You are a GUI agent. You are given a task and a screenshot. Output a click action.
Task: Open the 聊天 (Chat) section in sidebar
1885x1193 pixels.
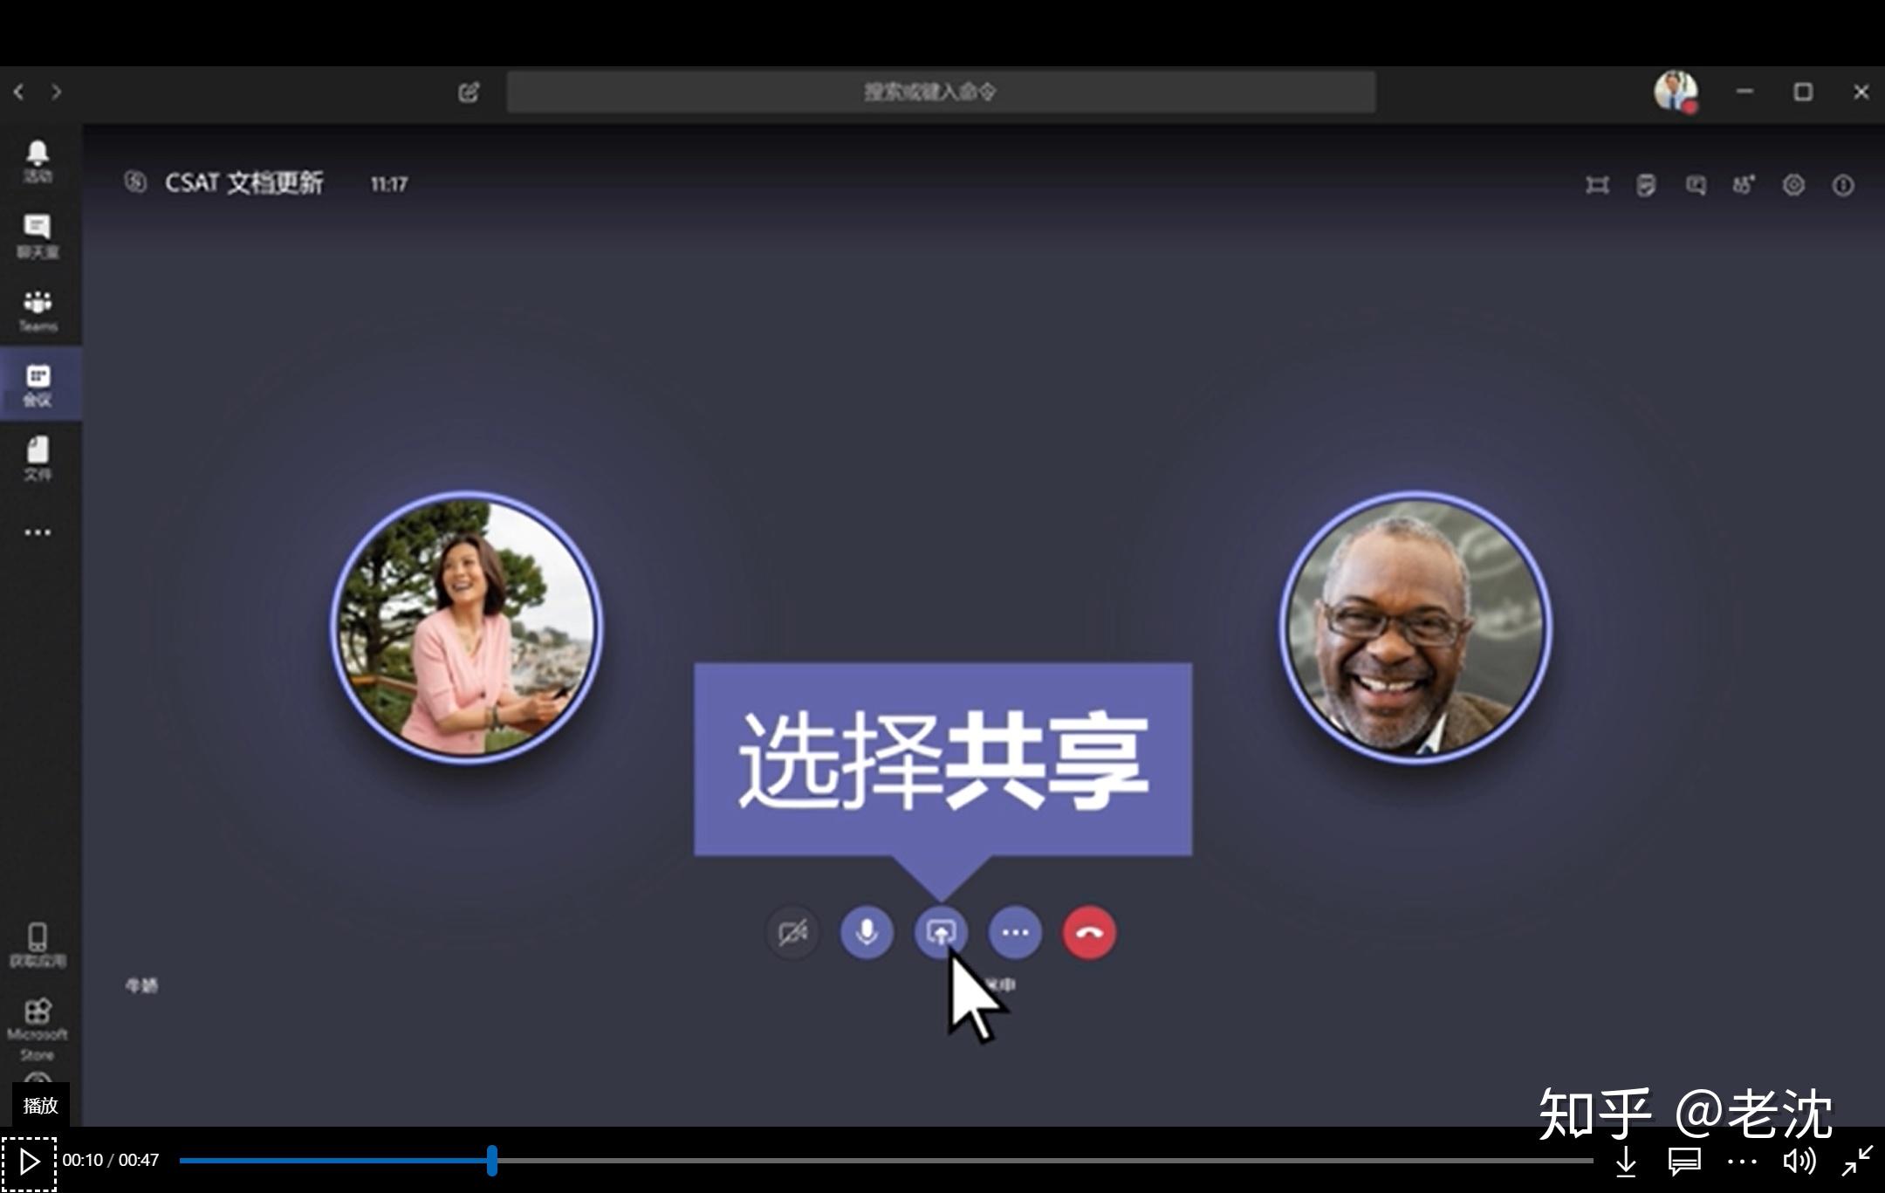[38, 236]
